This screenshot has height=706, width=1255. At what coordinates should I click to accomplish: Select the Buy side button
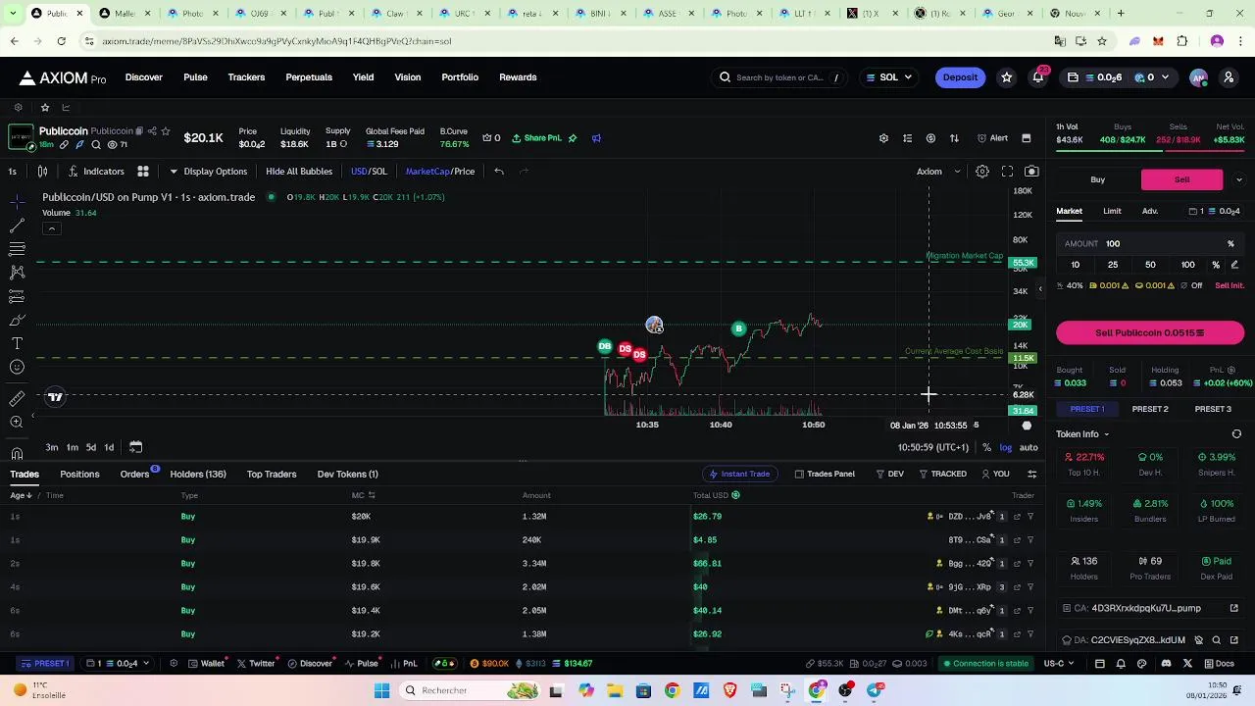[x=1098, y=179]
